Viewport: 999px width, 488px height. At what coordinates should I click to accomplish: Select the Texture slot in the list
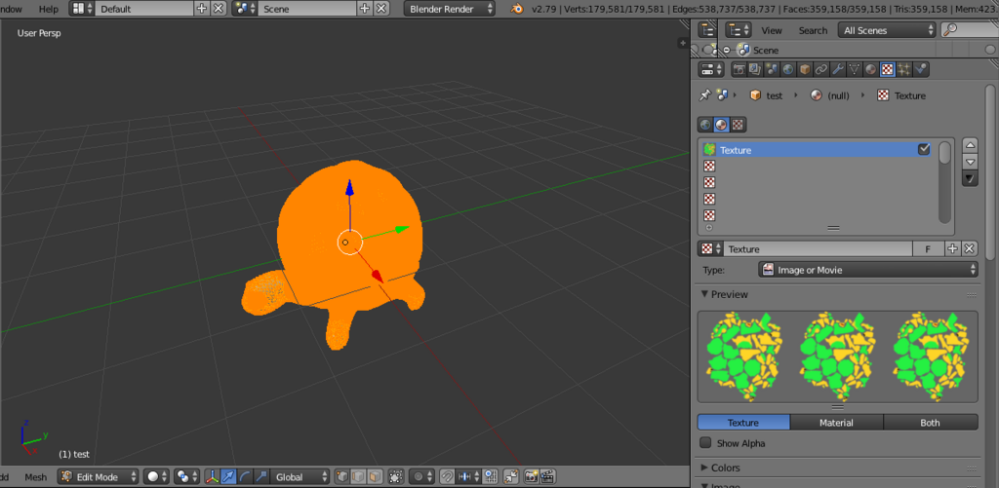[819, 150]
